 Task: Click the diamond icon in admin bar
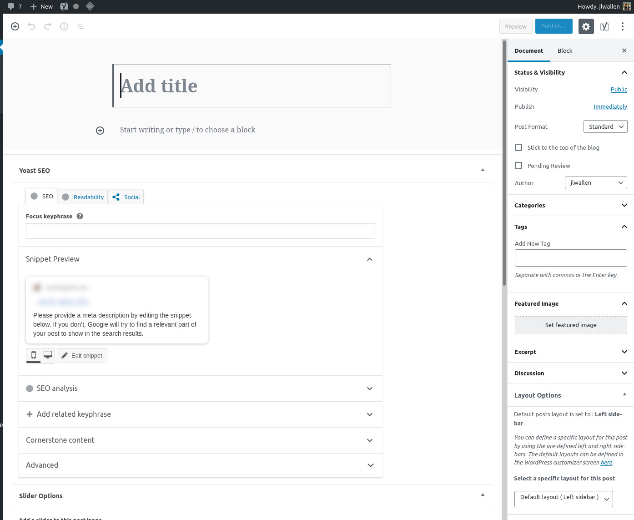90,6
